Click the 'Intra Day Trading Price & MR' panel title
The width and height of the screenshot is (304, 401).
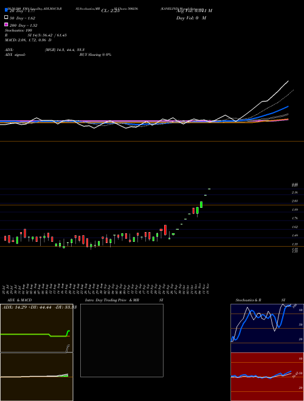pos(112,300)
